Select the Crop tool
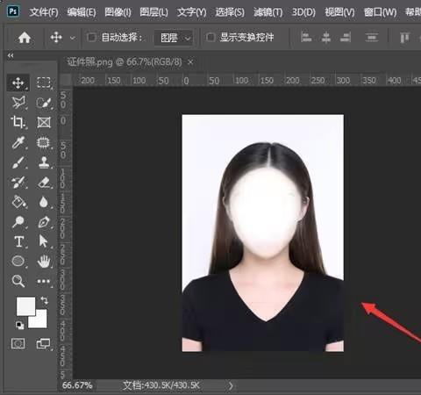 click(18, 122)
